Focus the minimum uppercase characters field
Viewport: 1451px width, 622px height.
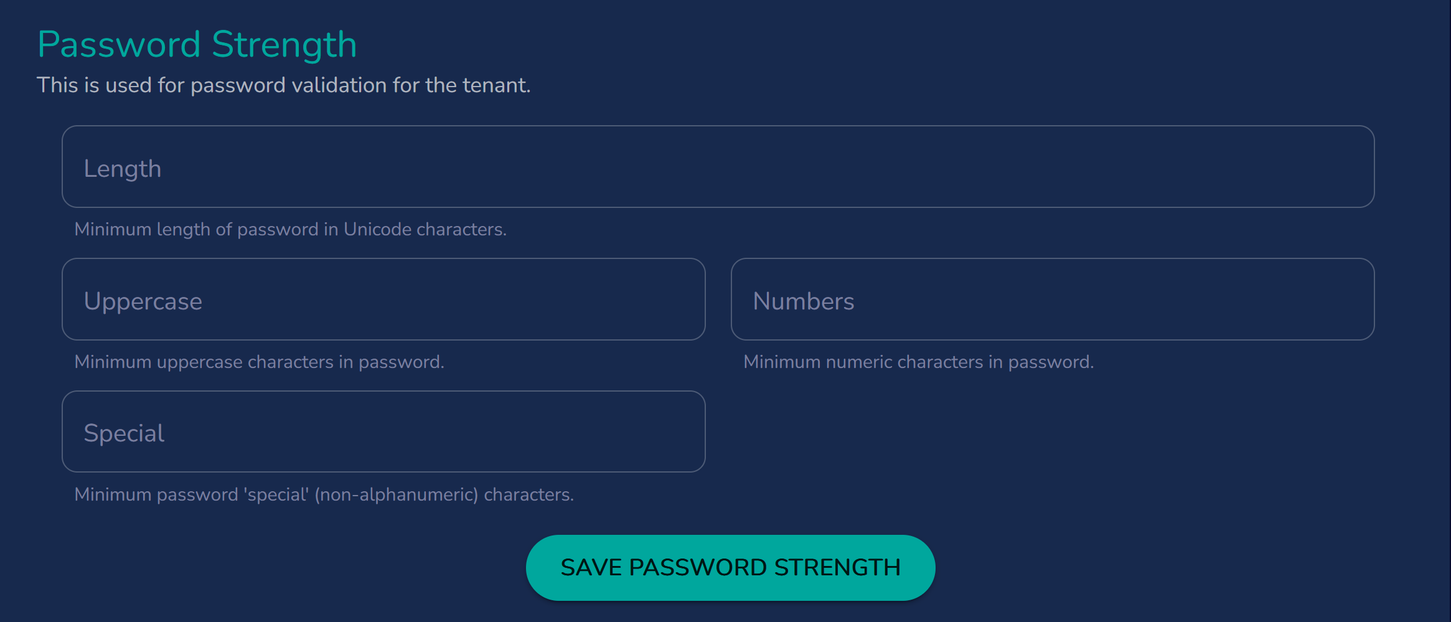pos(383,299)
